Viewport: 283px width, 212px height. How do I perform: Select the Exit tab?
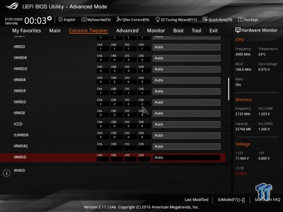[x=214, y=31]
